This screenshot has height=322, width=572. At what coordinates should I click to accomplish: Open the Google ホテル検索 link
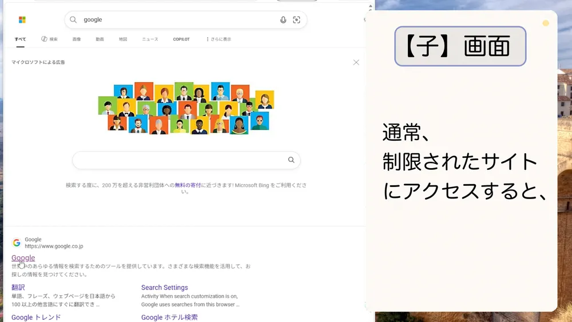tap(169, 317)
